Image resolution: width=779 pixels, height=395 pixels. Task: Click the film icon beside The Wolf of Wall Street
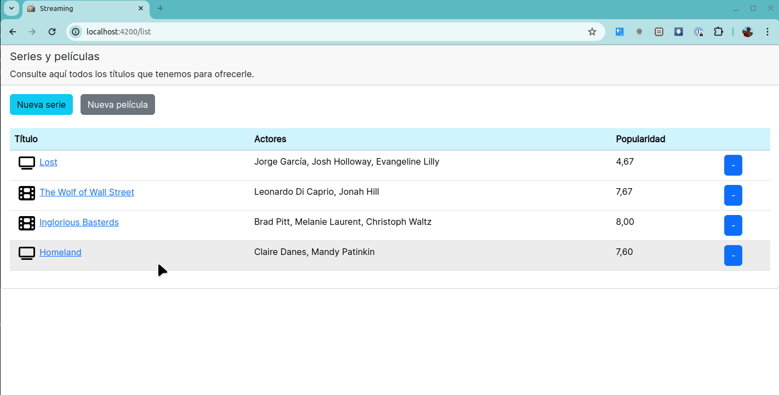point(27,193)
